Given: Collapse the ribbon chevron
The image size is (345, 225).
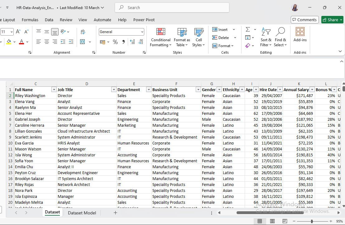Looking at the screenshot, I should coord(340,51).
